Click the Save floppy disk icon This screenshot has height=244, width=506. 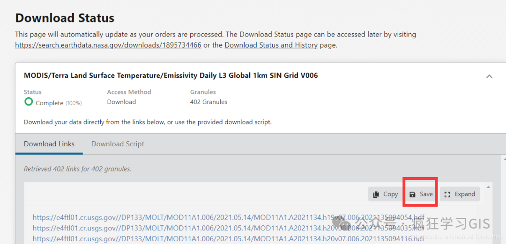click(x=412, y=194)
